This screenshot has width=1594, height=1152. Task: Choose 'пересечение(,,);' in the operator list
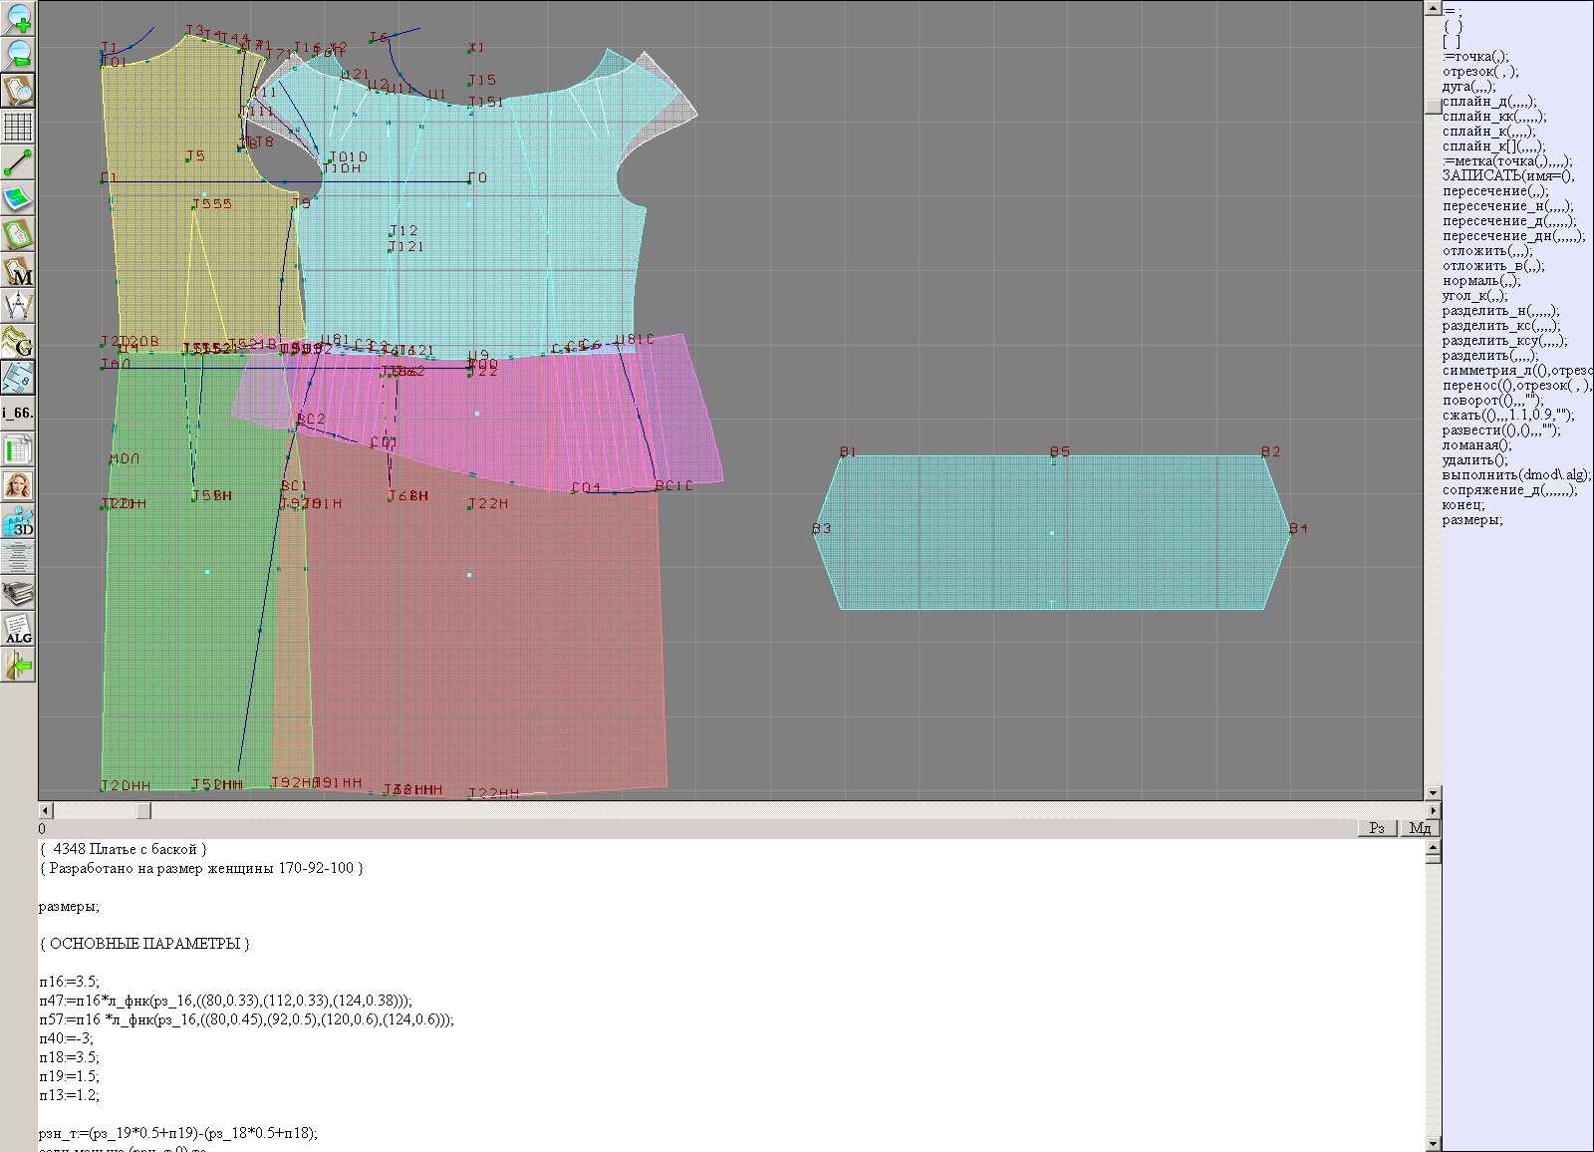click(1494, 191)
